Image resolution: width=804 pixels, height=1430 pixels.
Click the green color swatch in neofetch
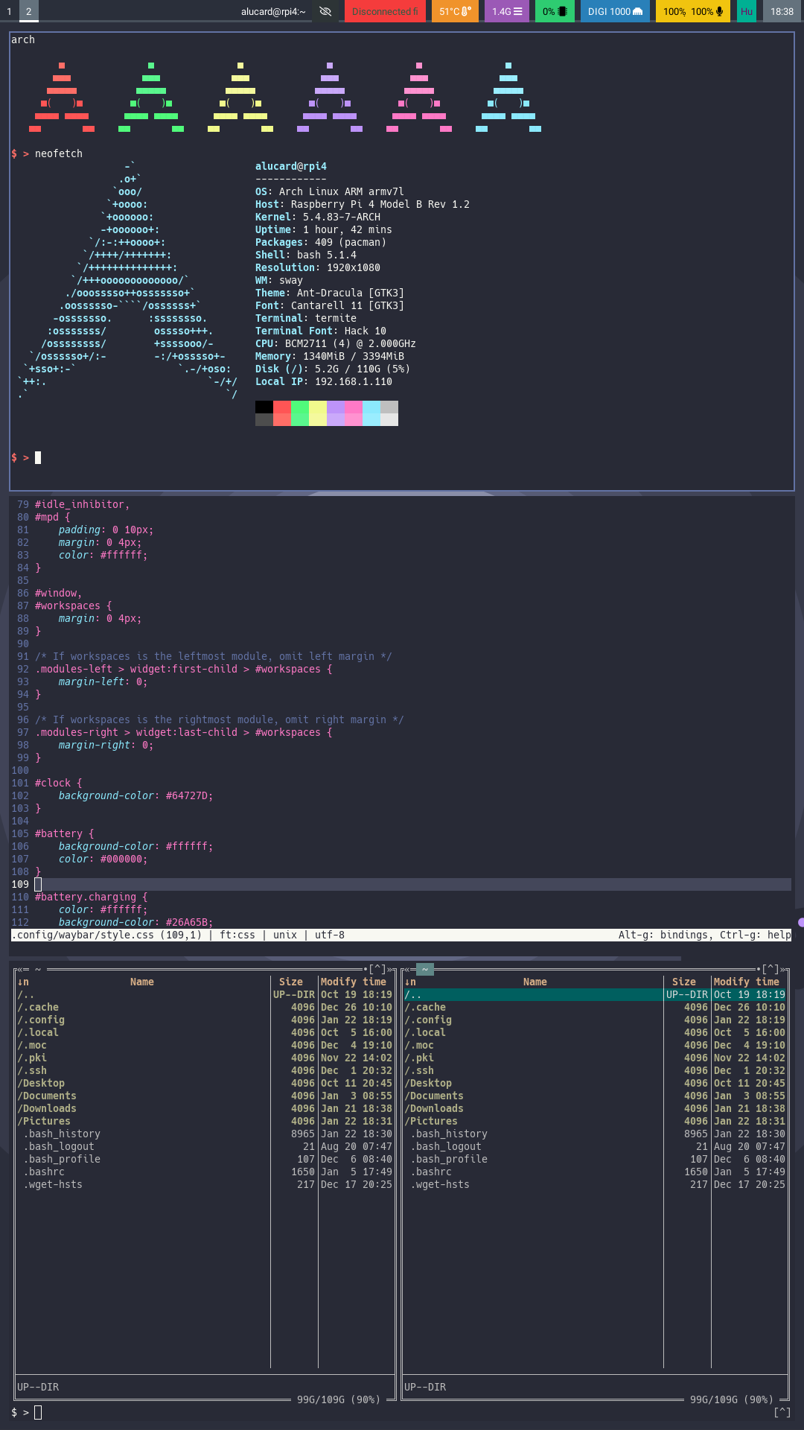[300, 413]
